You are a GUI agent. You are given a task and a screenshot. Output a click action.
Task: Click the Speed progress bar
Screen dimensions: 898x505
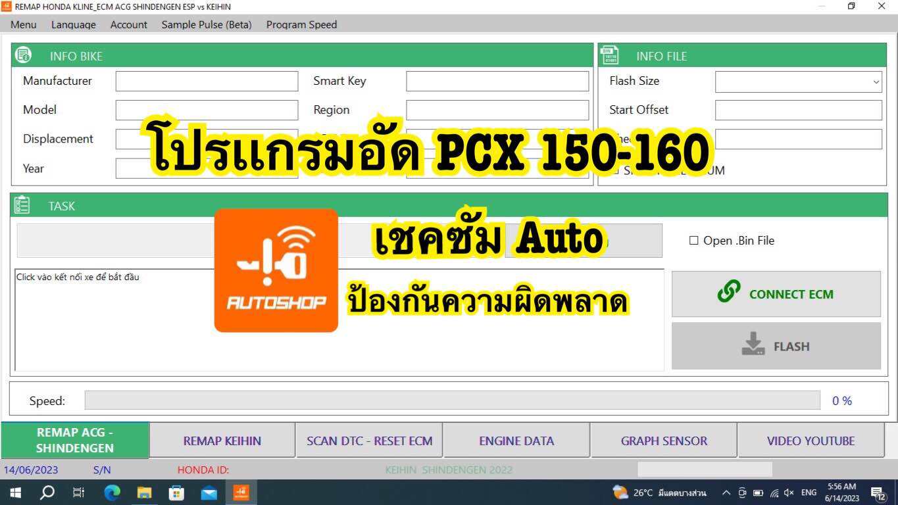(453, 400)
